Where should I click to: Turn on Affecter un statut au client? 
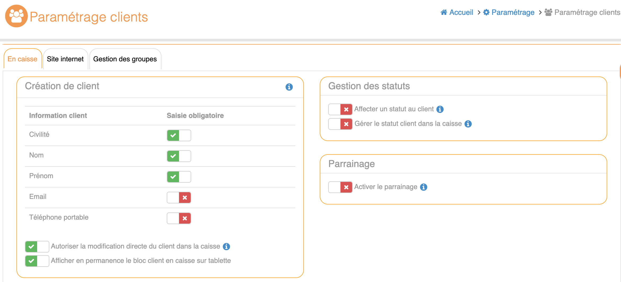coord(340,109)
